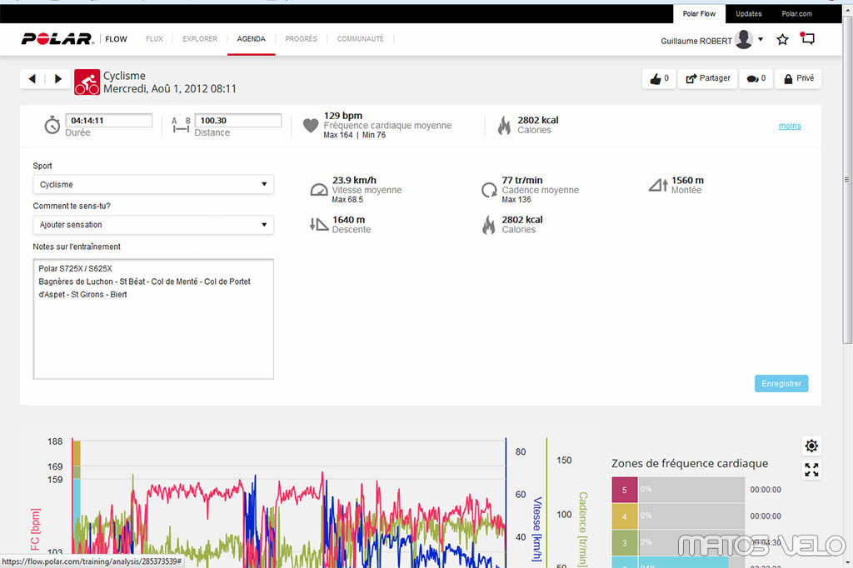
Task: Click the Vitesse [km/h] axis label
Action: [537, 528]
